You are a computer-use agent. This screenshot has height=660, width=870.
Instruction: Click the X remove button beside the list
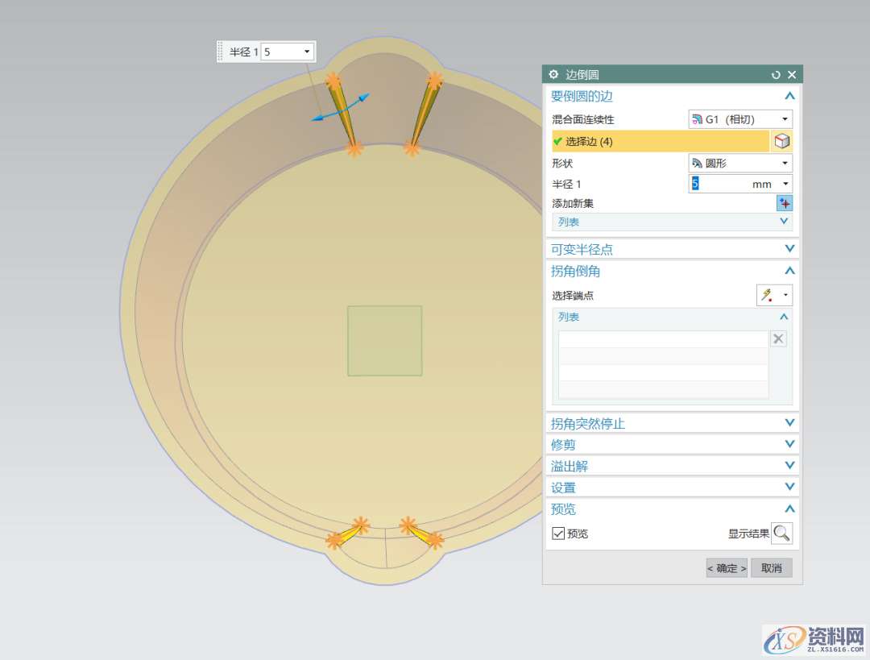(778, 338)
